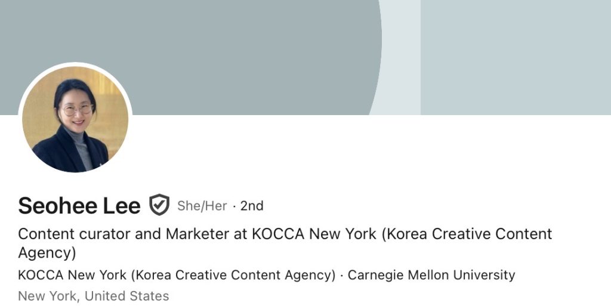Click the verification shield badge beside the name

pyautogui.click(x=159, y=205)
